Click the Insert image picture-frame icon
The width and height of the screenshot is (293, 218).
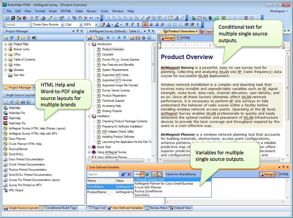tap(223, 18)
